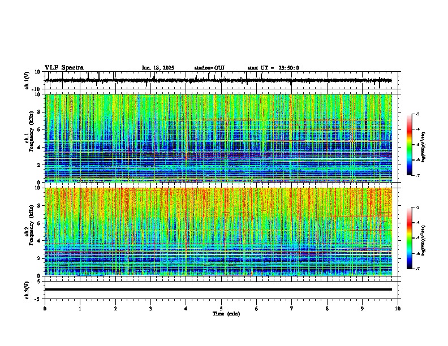
Task: Click inside the ch.1 frequency spectrogram
Action: [x=218, y=138]
